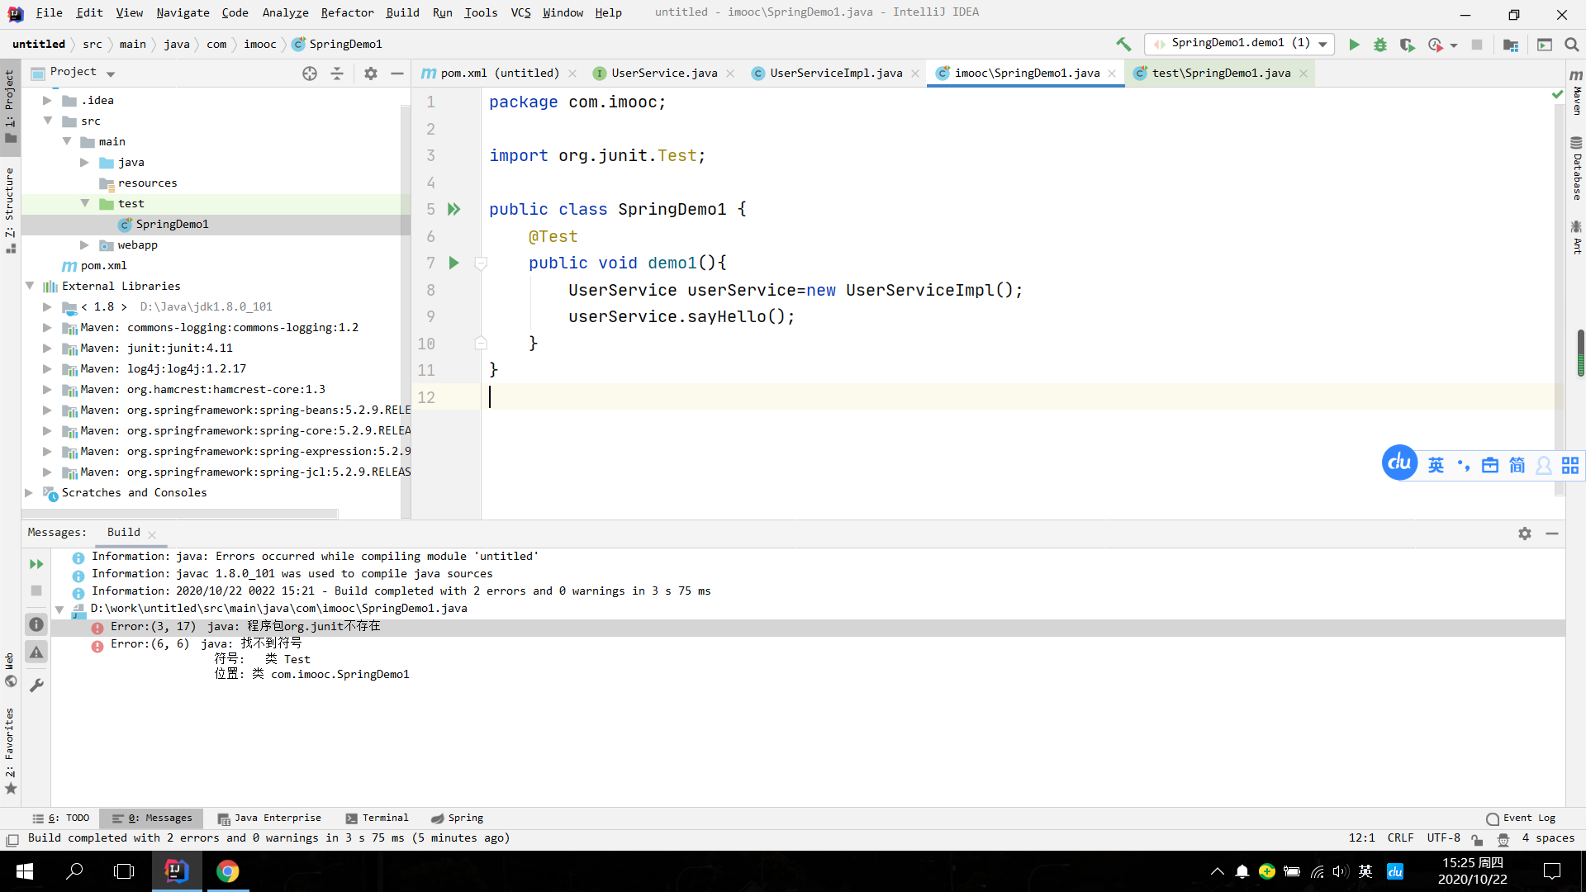Open Windows Start menu
This screenshot has height=892, width=1586.
click(x=25, y=871)
